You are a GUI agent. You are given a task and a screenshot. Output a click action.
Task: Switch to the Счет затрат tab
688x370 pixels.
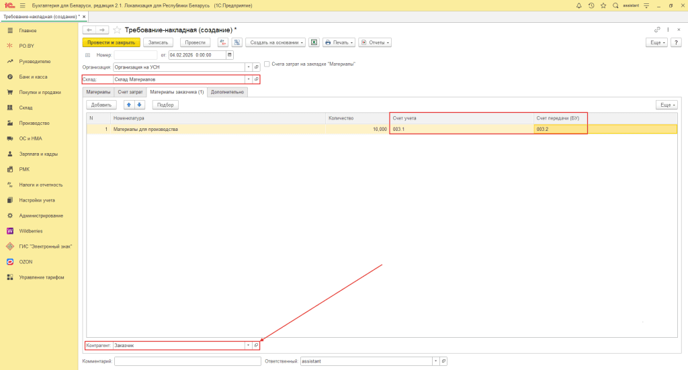pos(130,92)
